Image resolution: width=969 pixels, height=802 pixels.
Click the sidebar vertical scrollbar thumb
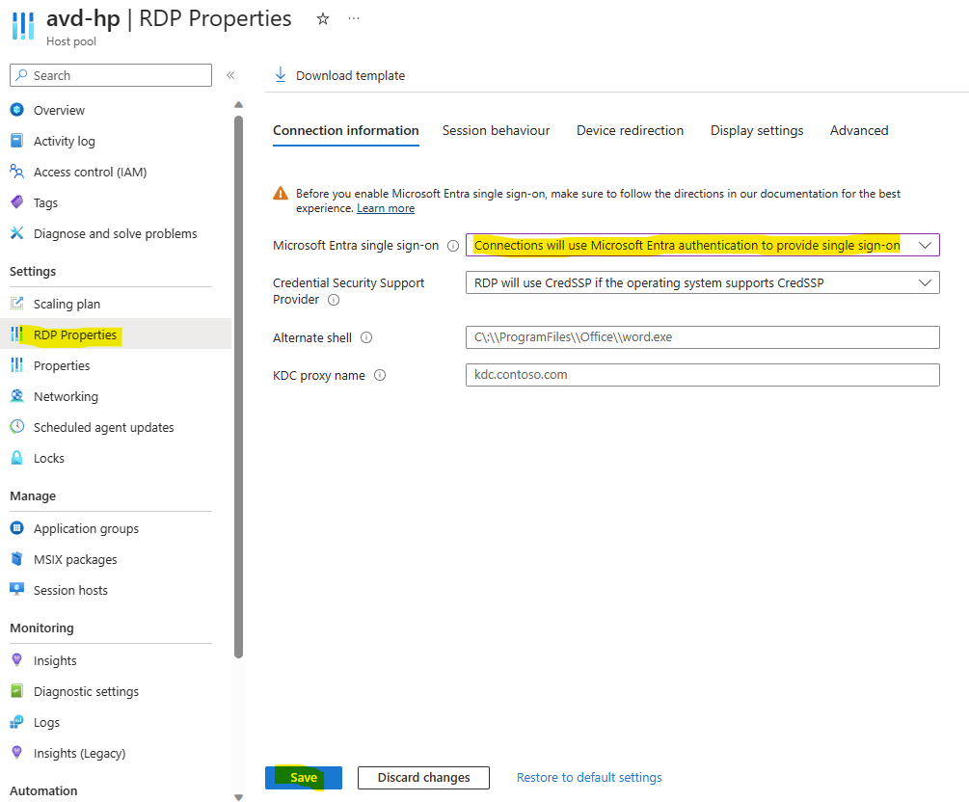(x=238, y=387)
